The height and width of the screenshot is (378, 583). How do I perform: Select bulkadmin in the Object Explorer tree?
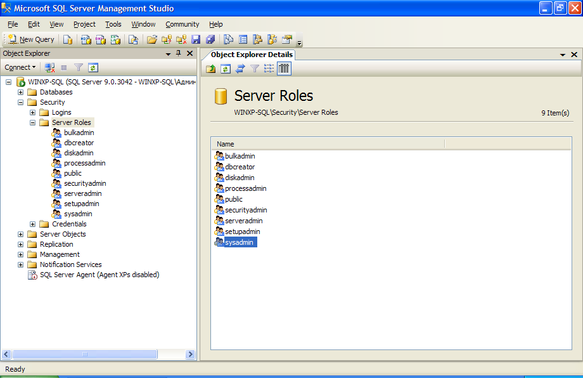click(x=79, y=133)
